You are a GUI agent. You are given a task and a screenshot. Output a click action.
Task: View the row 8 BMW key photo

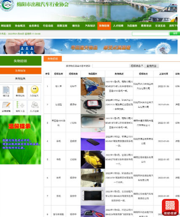pyautogui.click(x=93, y=212)
